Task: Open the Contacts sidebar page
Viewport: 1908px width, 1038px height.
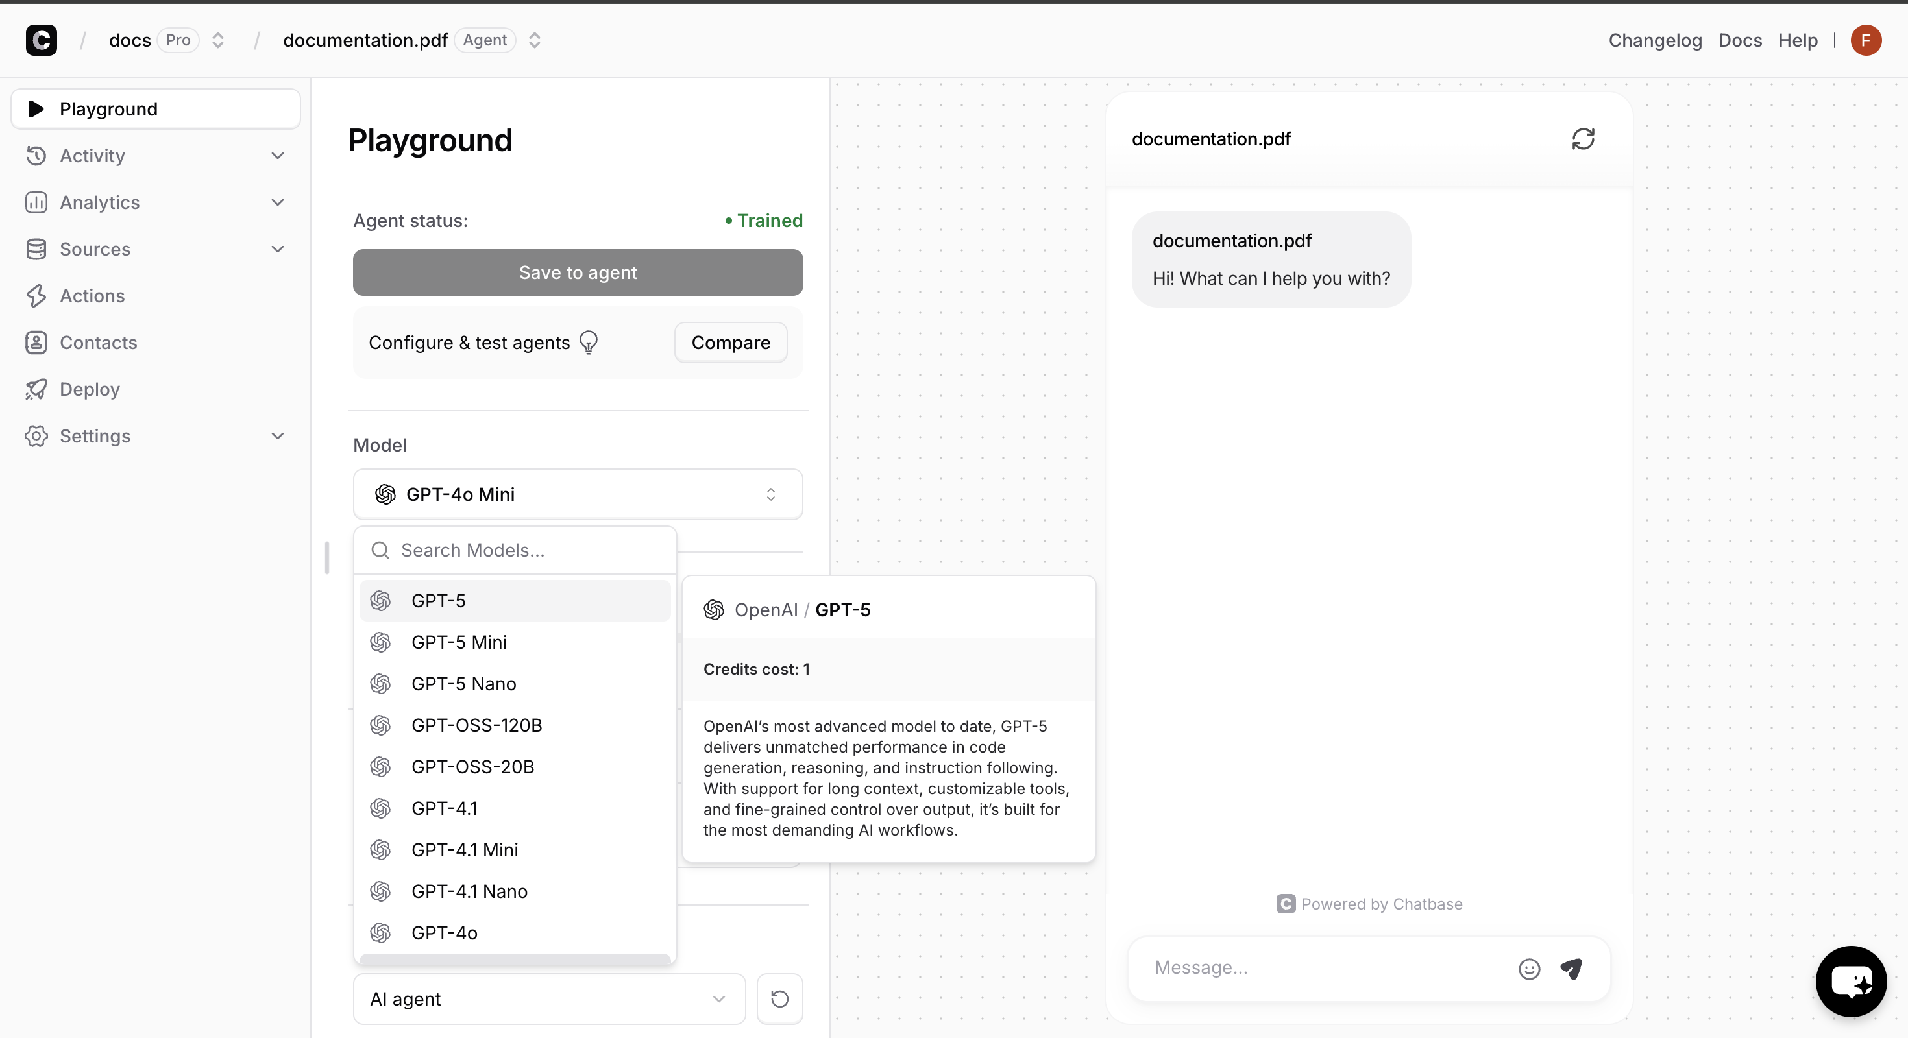Action: tap(98, 343)
